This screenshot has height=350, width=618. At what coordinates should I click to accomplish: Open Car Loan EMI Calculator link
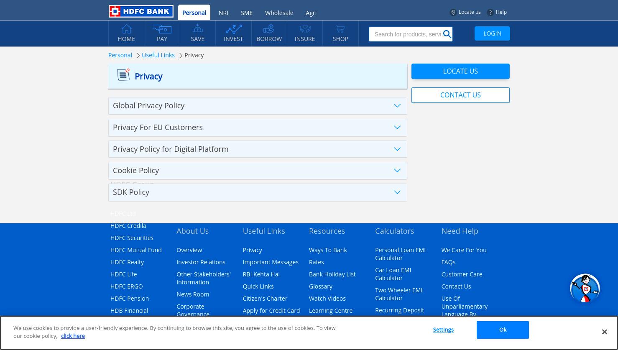click(x=393, y=274)
